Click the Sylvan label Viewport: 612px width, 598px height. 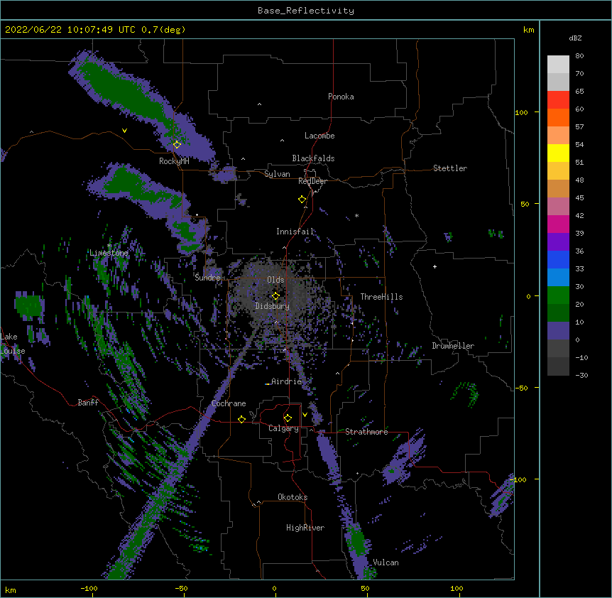point(277,174)
